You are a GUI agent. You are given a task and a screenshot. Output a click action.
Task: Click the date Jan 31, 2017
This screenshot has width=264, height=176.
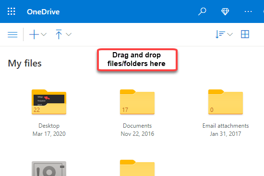tap(226, 134)
